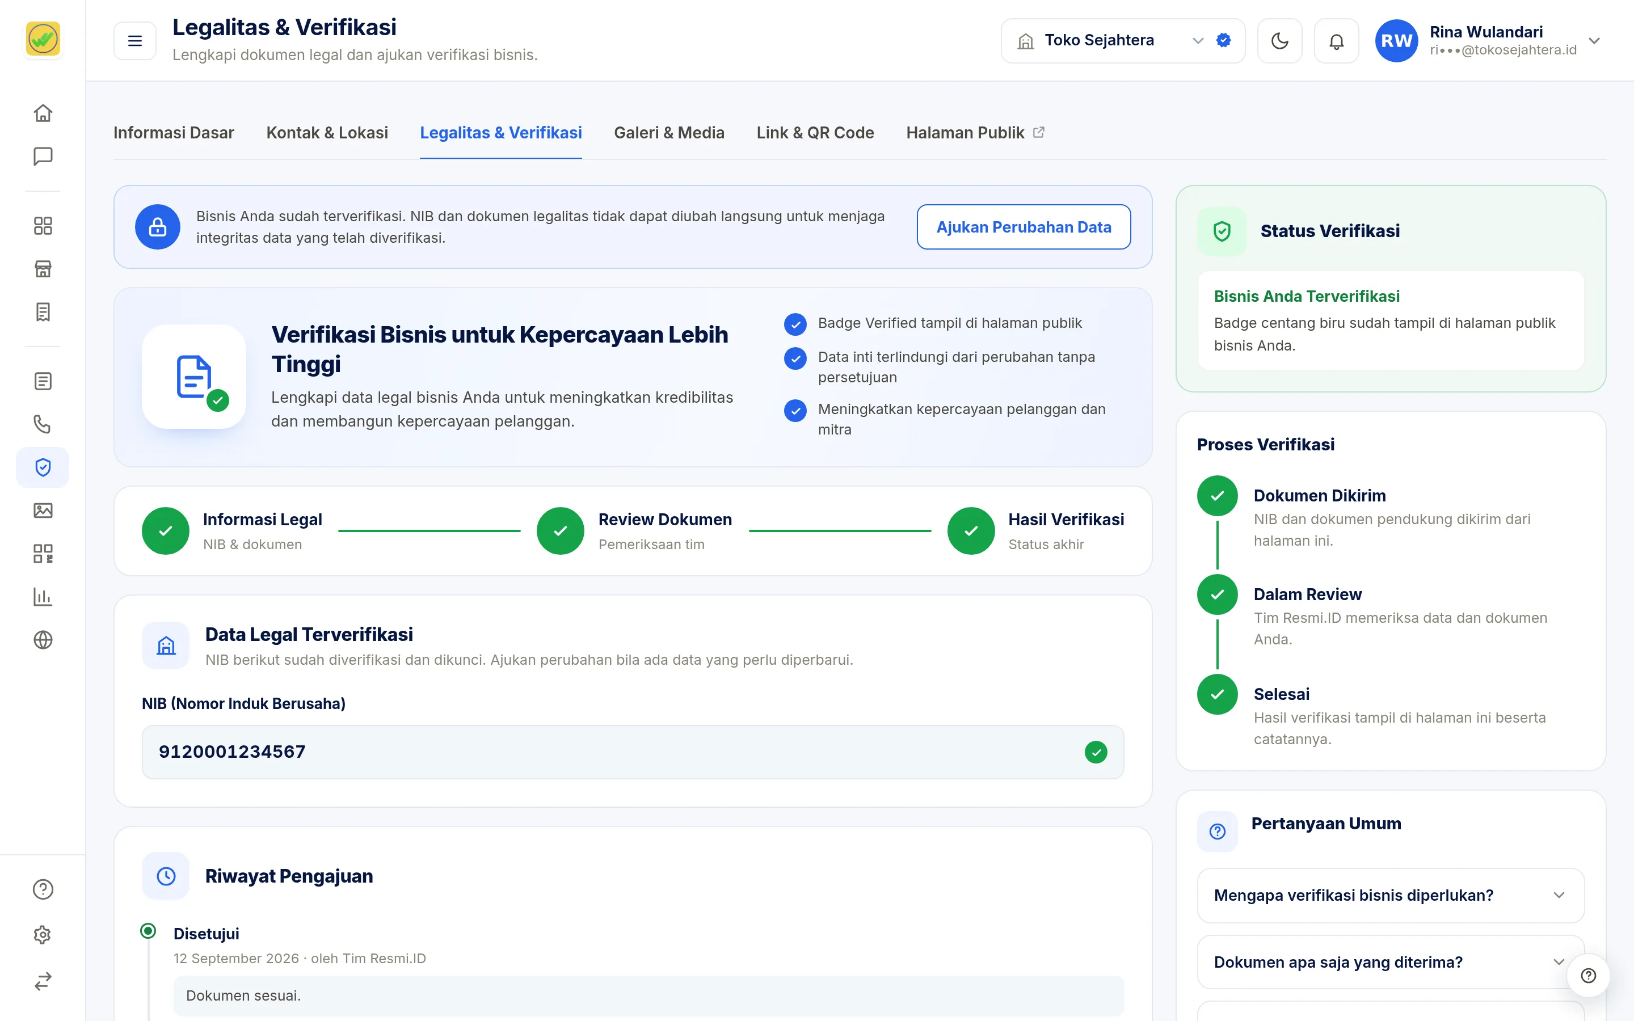Expand 'Dokumen apa saja yang diterima?' question
Image resolution: width=1634 pixels, height=1021 pixels.
point(1390,962)
